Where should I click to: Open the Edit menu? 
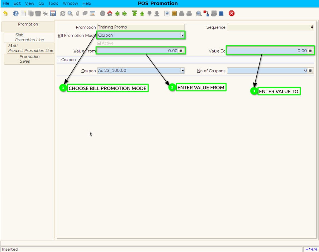pyautogui.click(x=17, y=3)
